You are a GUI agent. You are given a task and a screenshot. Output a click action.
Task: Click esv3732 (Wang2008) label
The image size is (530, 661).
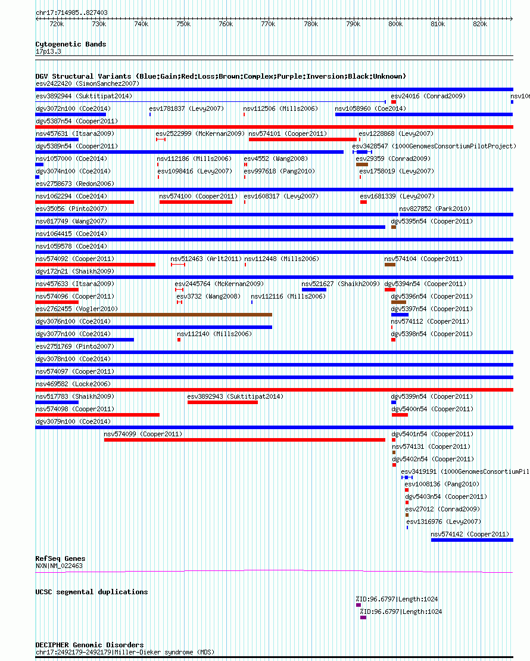click(x=208, y=296)
